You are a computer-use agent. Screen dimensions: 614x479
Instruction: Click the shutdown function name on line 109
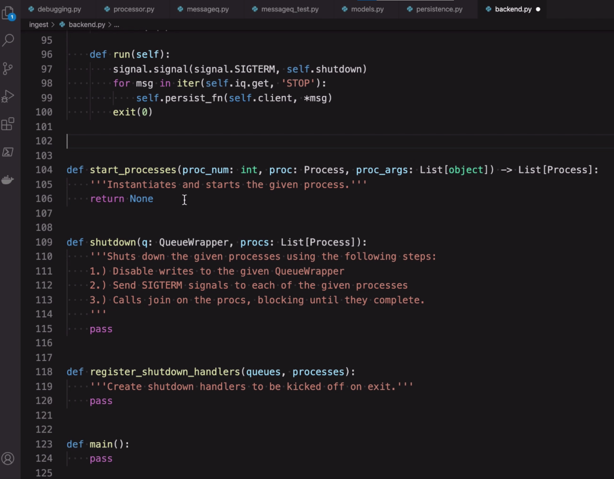pos(113,242)
